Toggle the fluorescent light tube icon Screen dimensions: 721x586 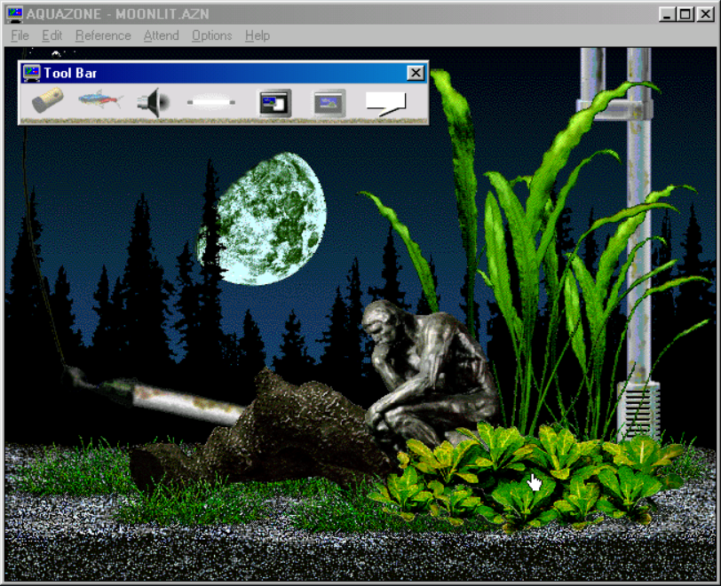click(x=211, y=102)
